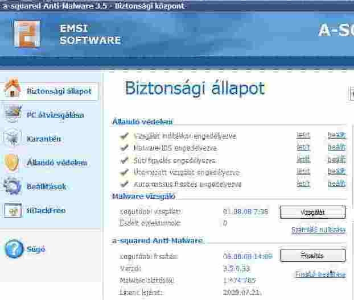Viewport: 354px width, 300px height.
Task: Click the Karantén quarantine icon
Action: (x=13, y=139)
